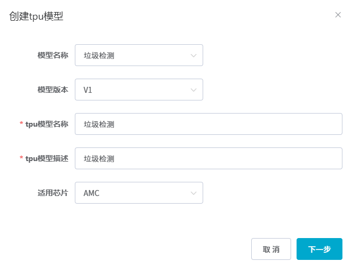The image size is (349, 267).
Task: Proceed with the 下一步 button
Action: click(x=319, y=249)
